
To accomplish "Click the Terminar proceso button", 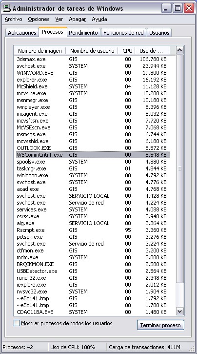I will pos(160,325).
